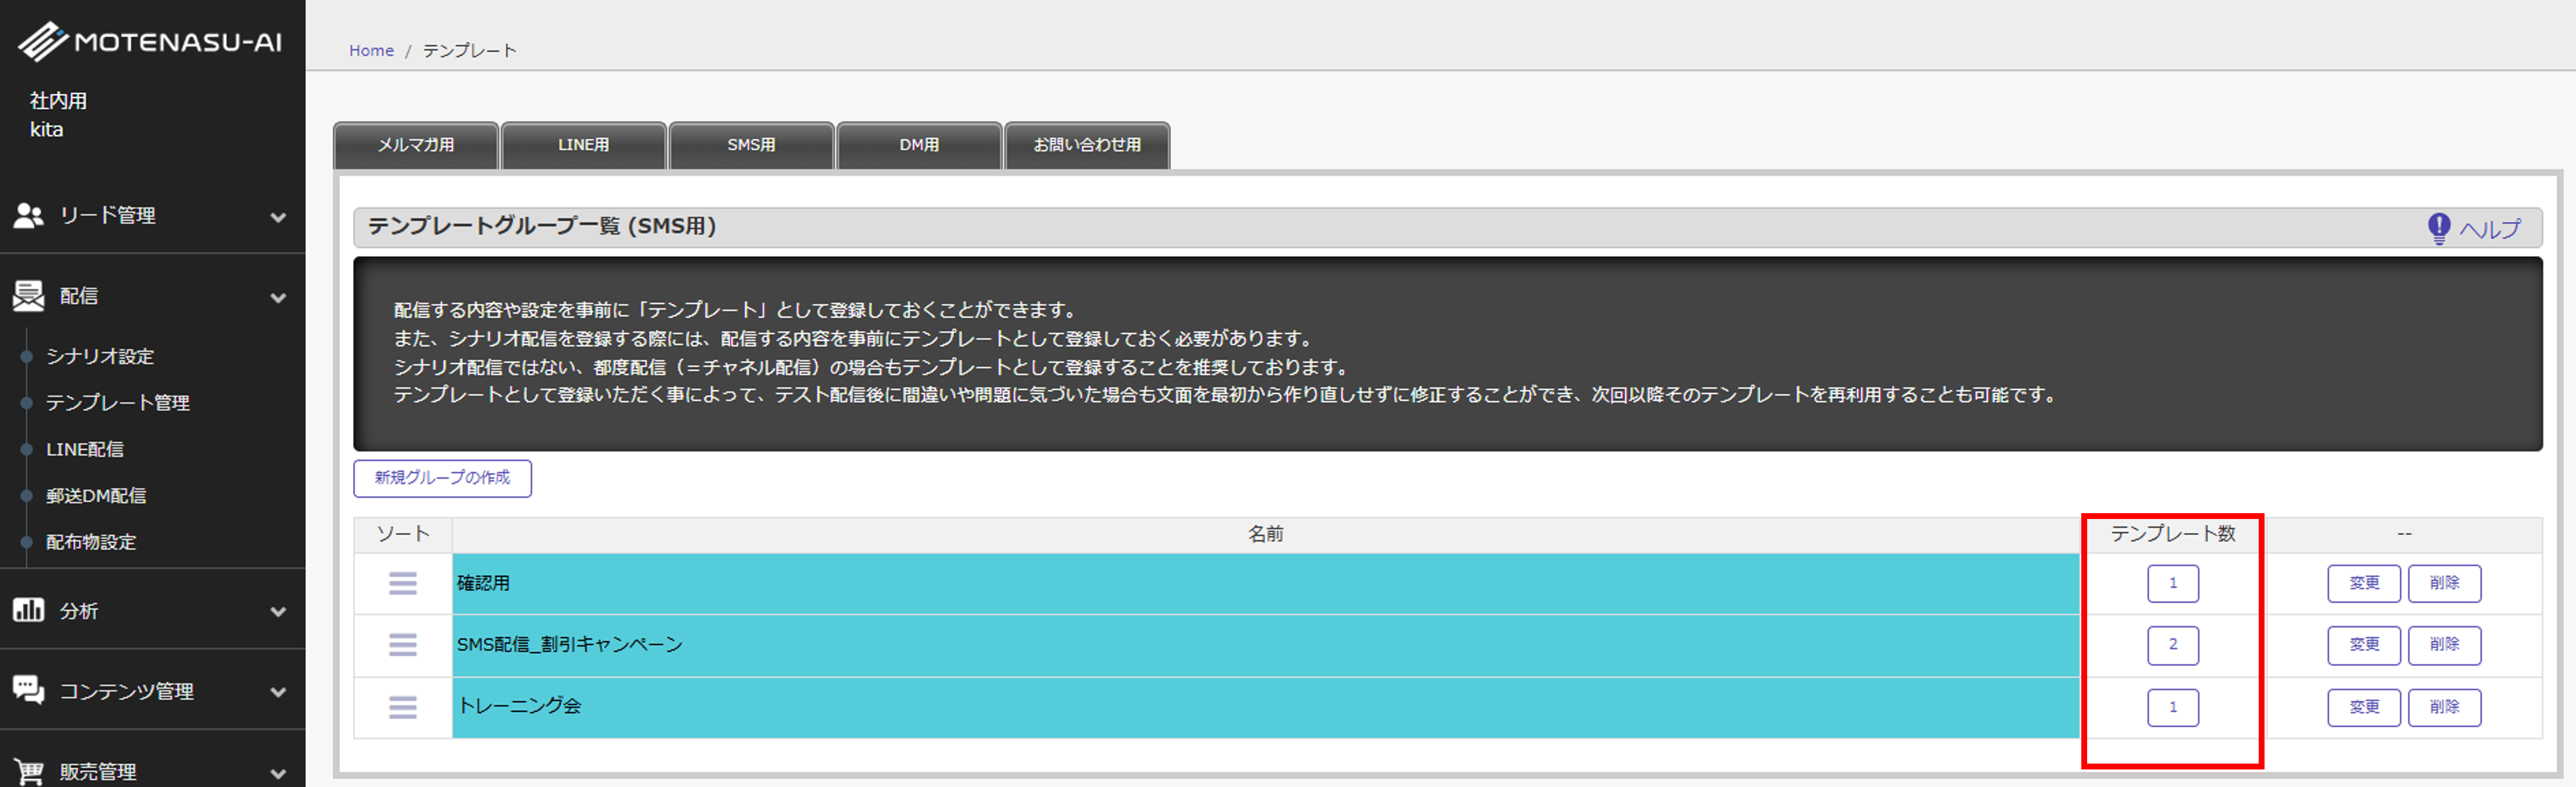Click the 新規グループの作成 button
This screenshot has width=2576, height=787.
[x=442, y=478]
